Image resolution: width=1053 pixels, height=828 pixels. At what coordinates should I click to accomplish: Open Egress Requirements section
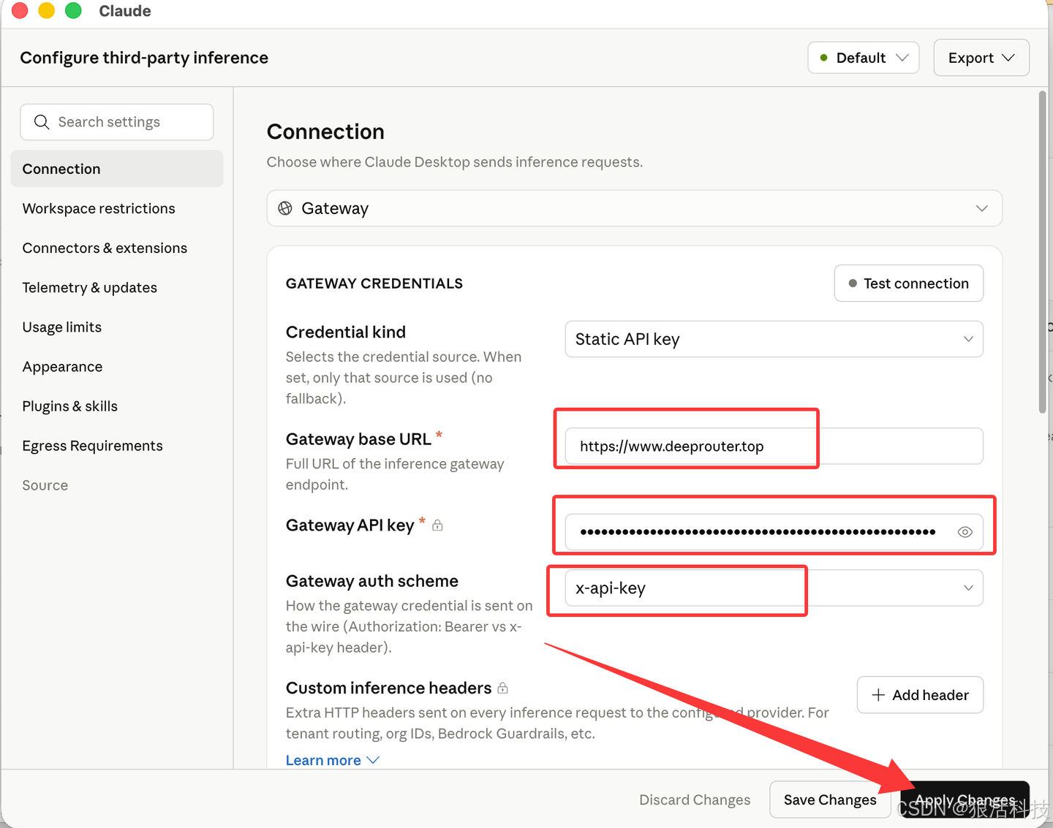pyautogui.click(x=93, y=446)
